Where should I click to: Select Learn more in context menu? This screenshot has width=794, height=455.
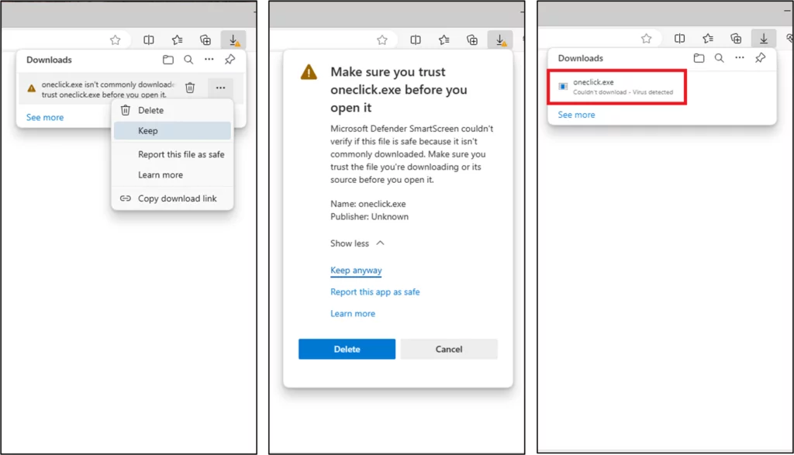[172, 174]
